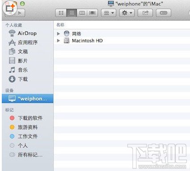The height and width of the screenshot is (171, 190).
Task: Click the 网络 item name
Action: [x=76, y=34]
